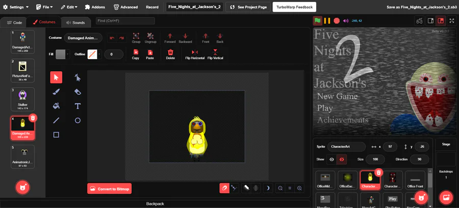Click Flip Horizontal
Screen dimensions: 459x208
195,55
